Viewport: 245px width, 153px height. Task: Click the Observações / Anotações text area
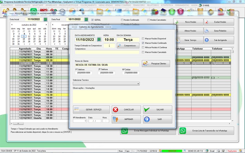123,96
